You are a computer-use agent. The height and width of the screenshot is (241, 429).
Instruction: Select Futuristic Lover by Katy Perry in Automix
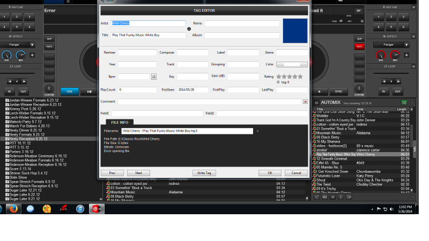coord(361,176)
